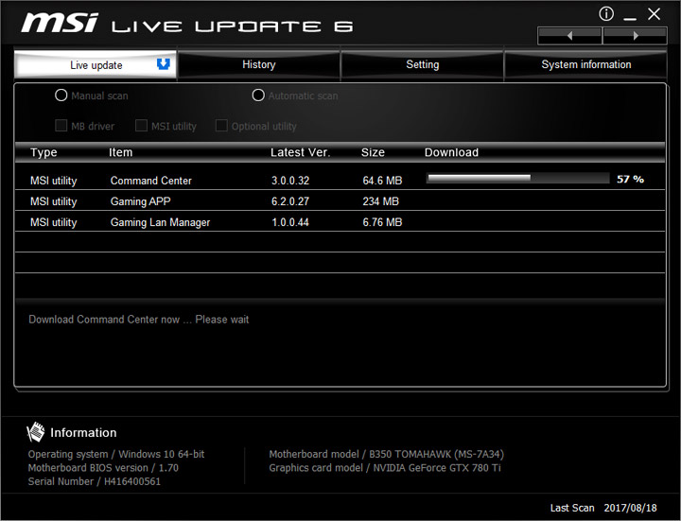
Task: Click version 3.0.0.32 cell
Action: tap(290, 181)
